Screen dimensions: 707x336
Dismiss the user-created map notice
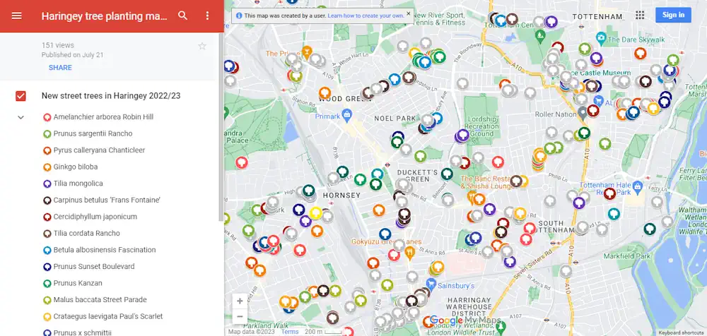pos(409,13)
